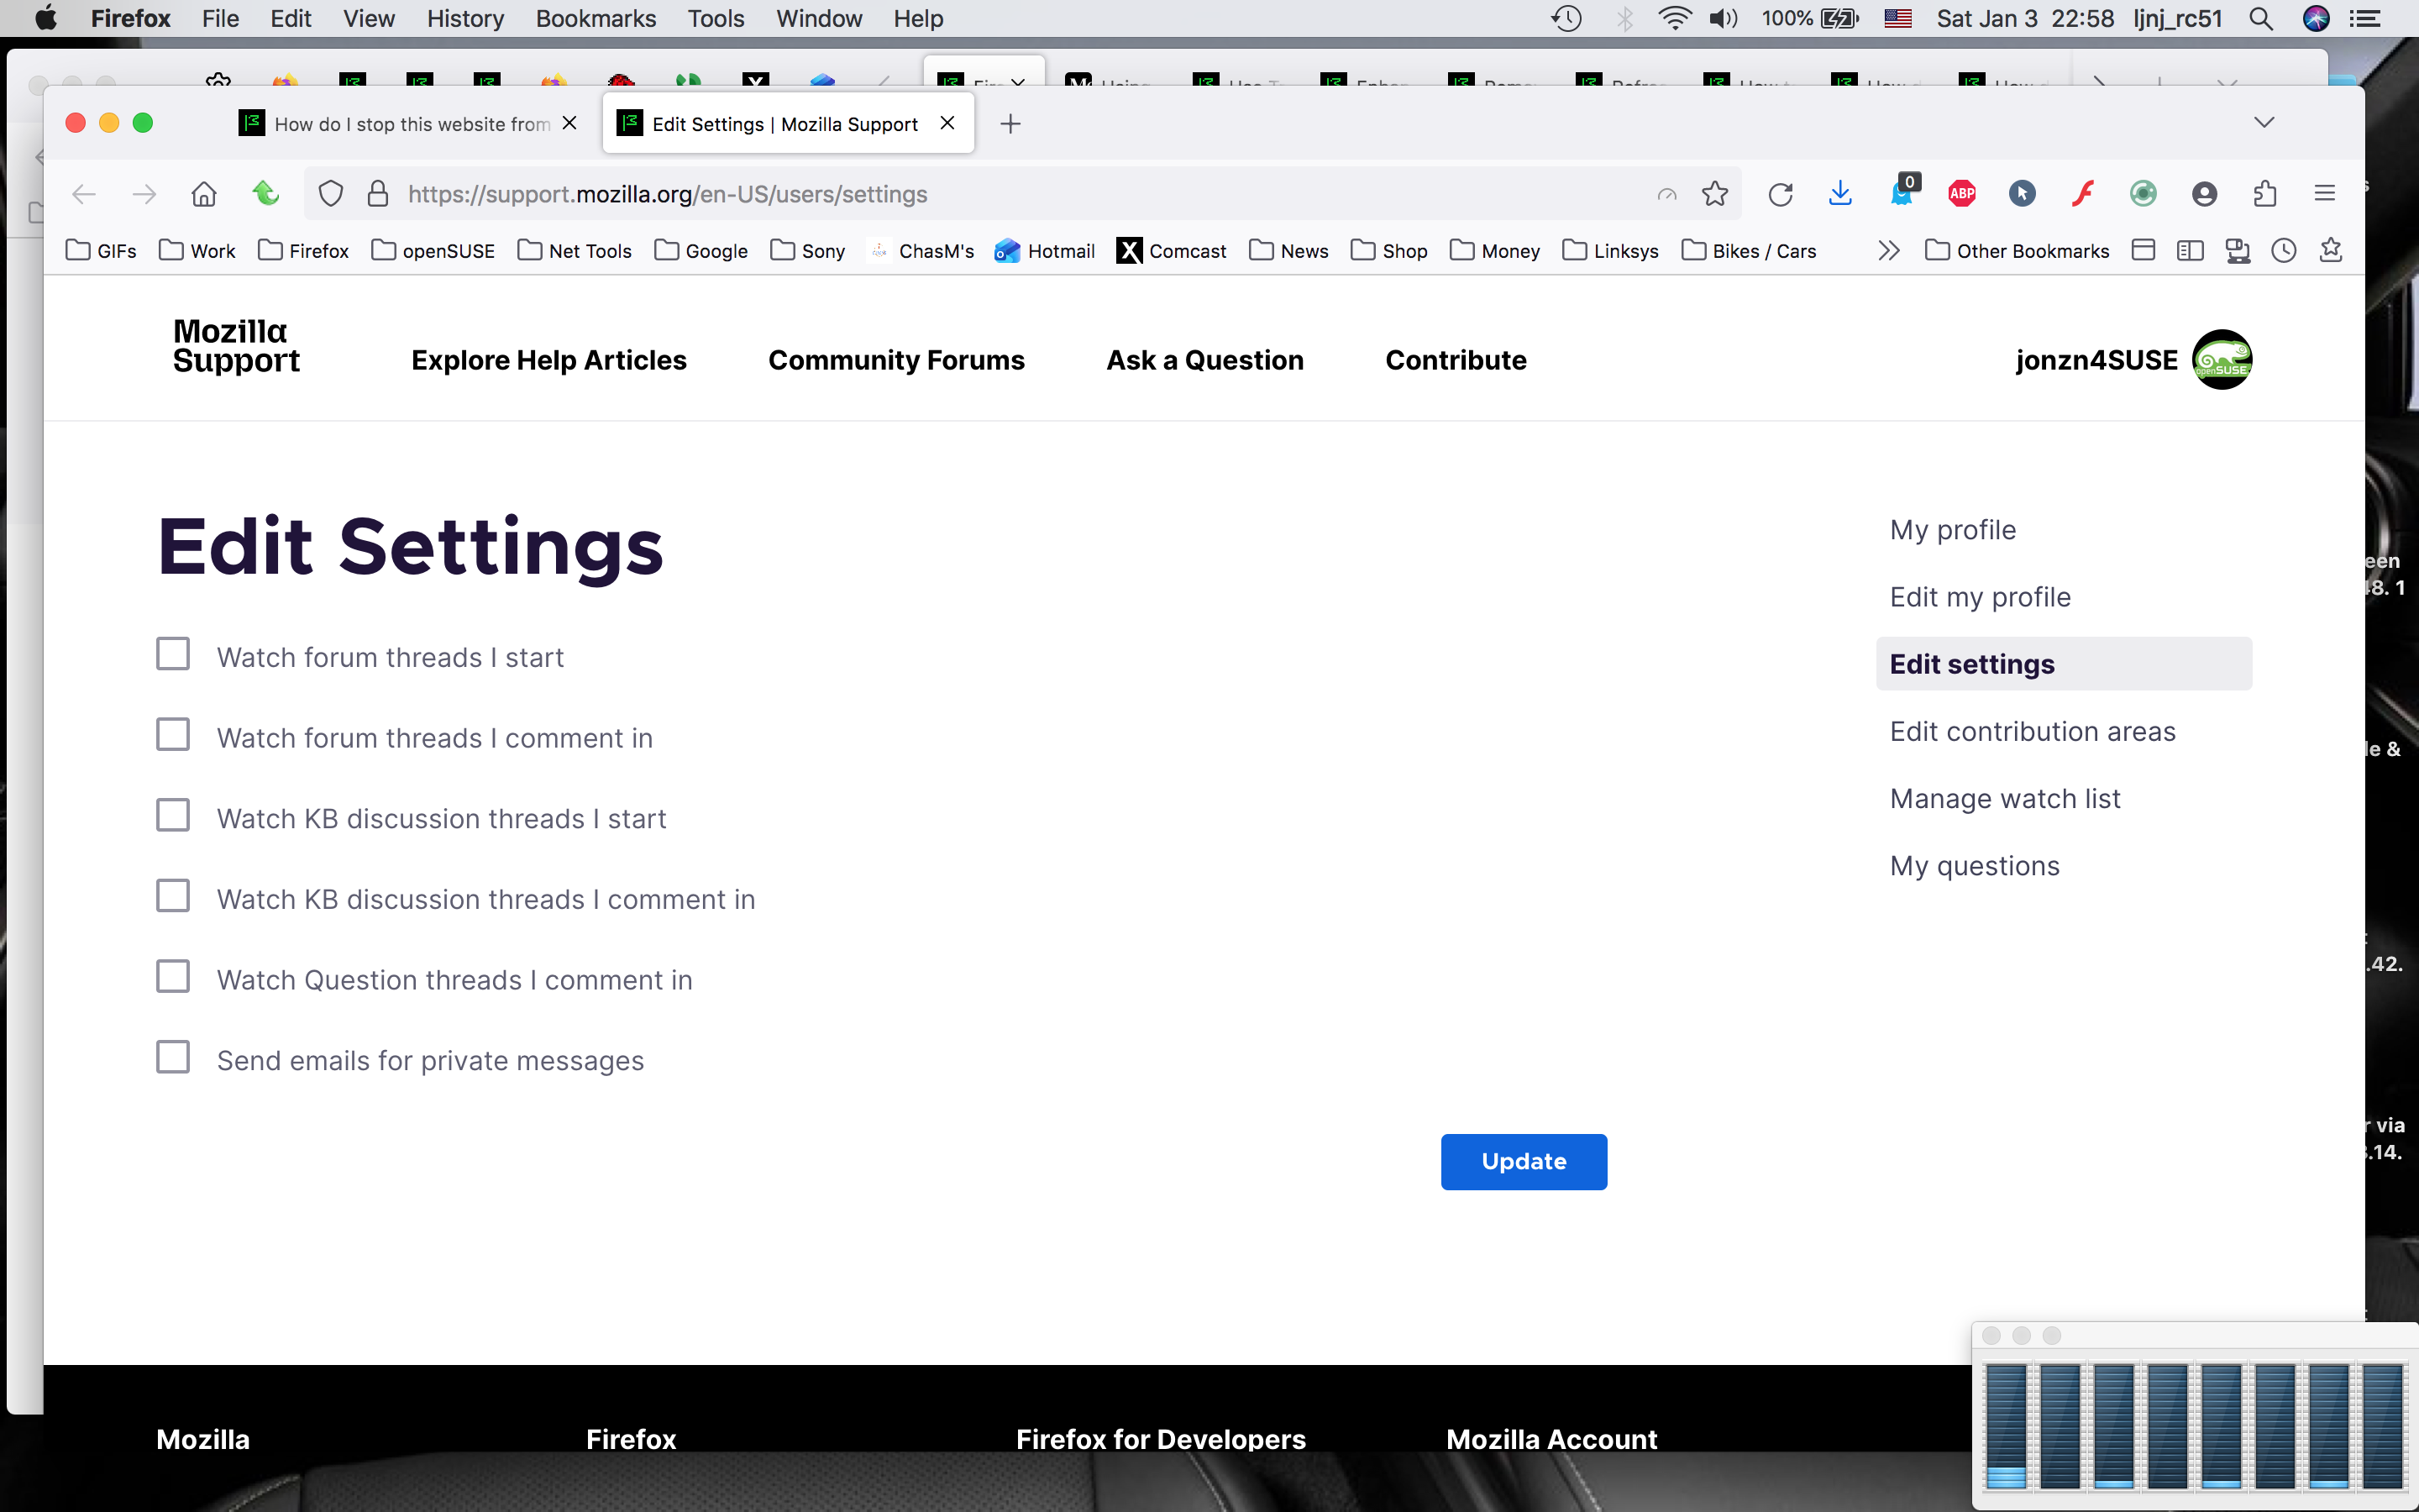Click the tracking protection shield icon
The height and width of the screenshot is (1512, 2419).
click(331, 194)
